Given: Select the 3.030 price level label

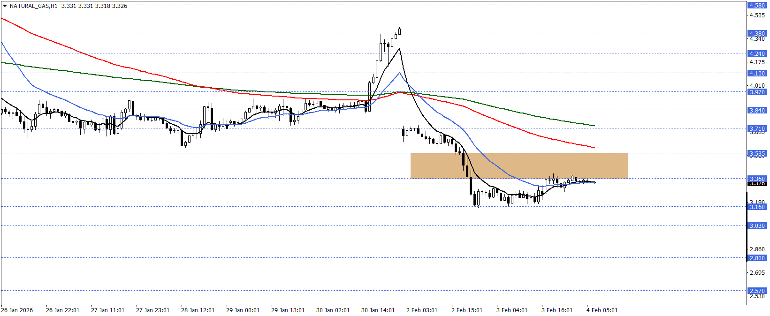Looking at the screenshot, I should point(756,226).
